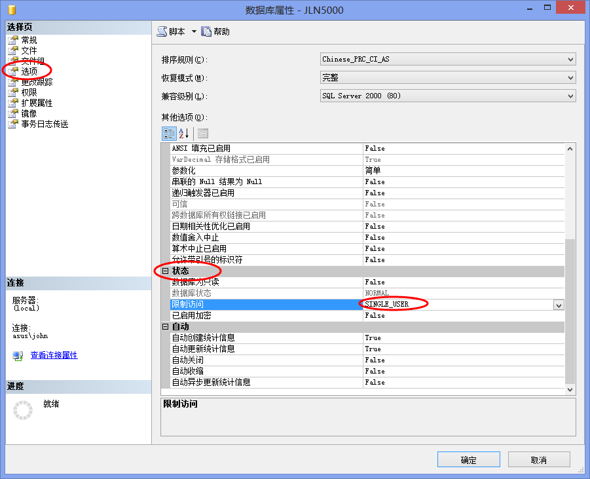Select the 文件 page in sidebar
590x479 pixels.
coord(29,50)
